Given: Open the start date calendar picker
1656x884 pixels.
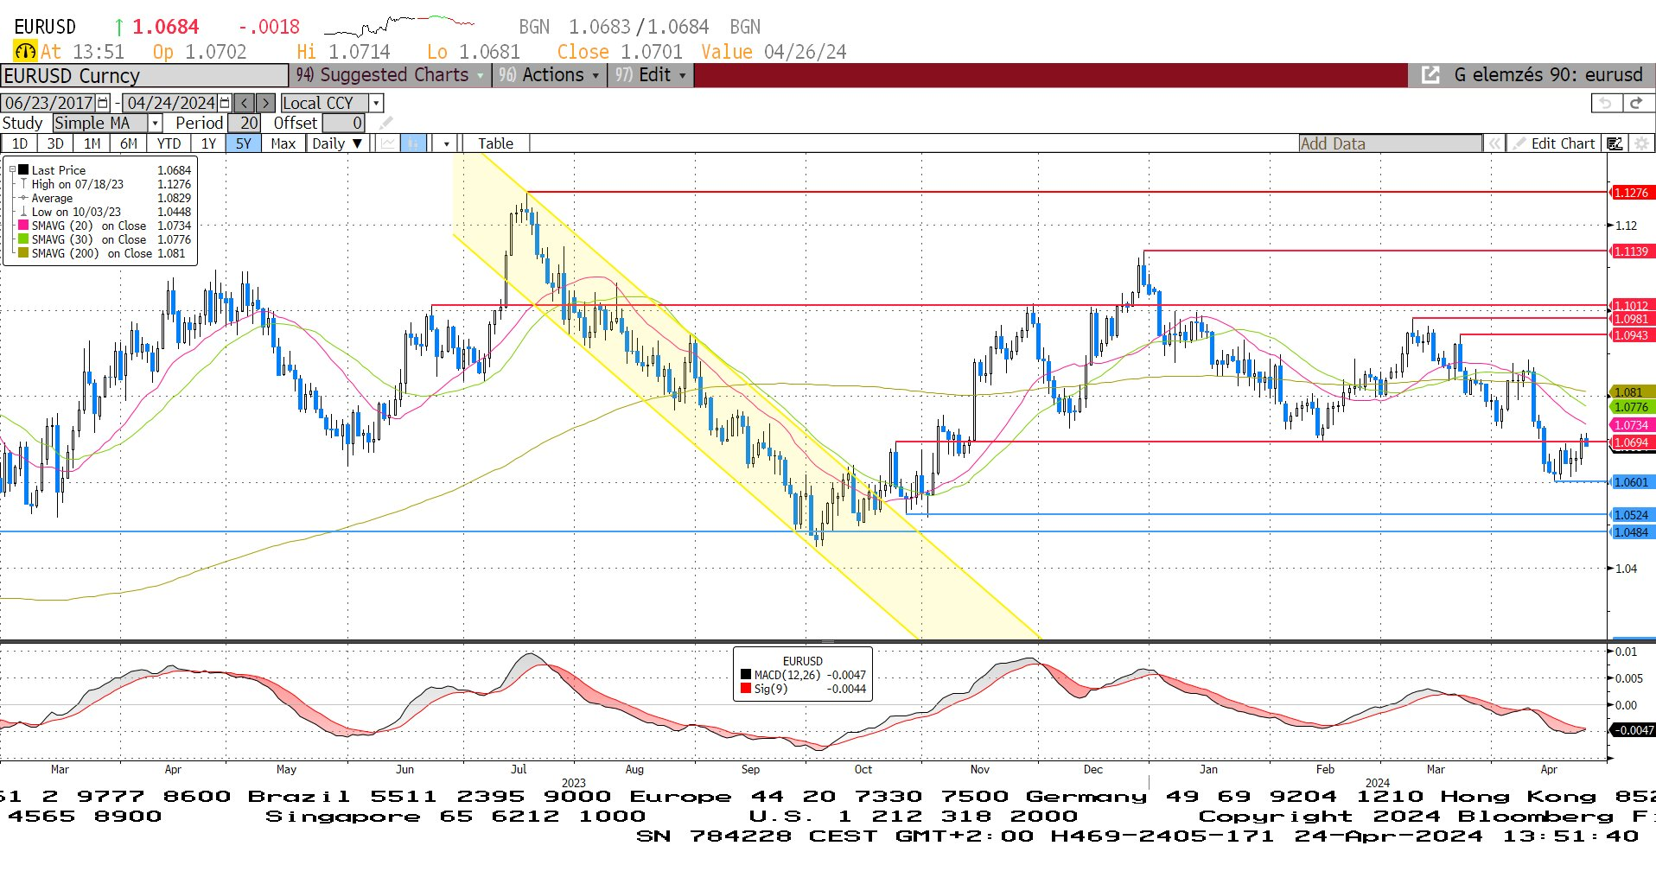Looking at the screenshot, I should (103, 103).
